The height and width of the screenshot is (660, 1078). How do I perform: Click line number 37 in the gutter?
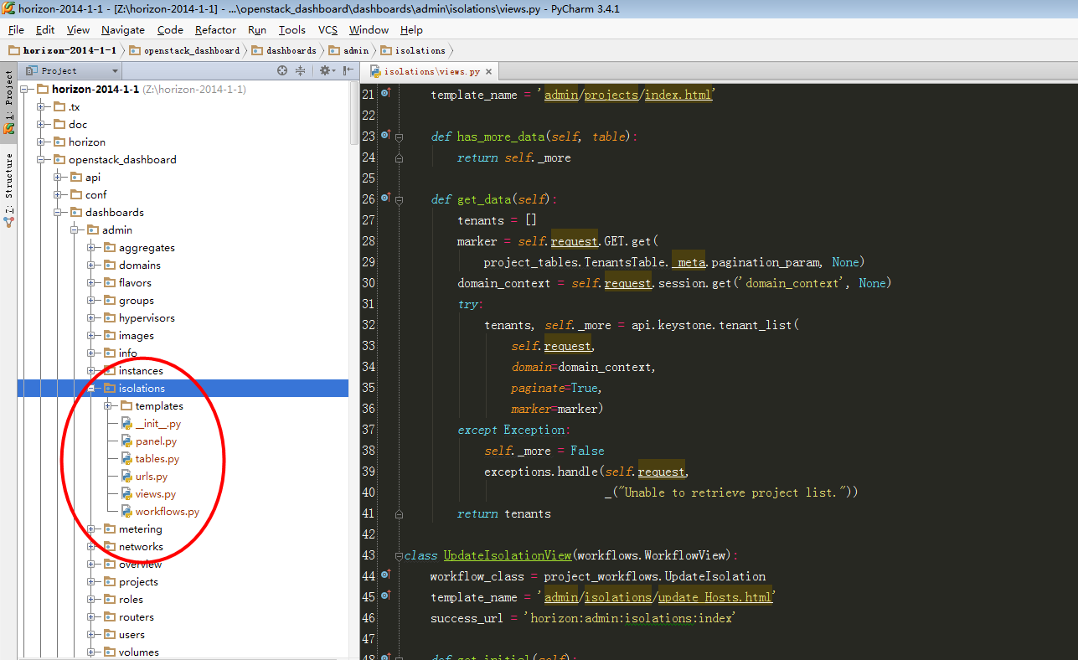click(368, 430)
